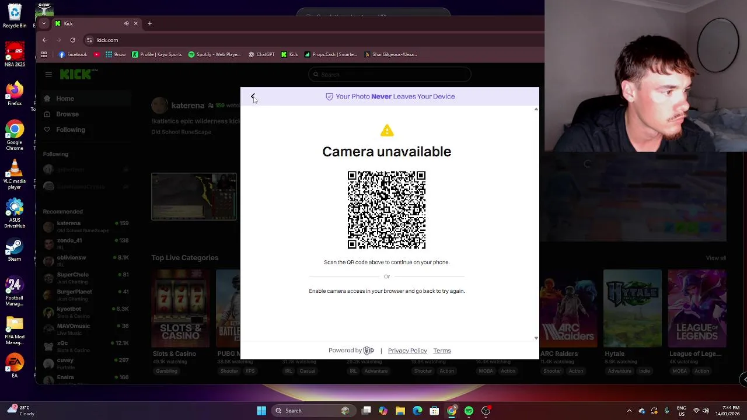Open the Props.Cash bookmark
Screen dimensions: 747x420
click(330, 54)
